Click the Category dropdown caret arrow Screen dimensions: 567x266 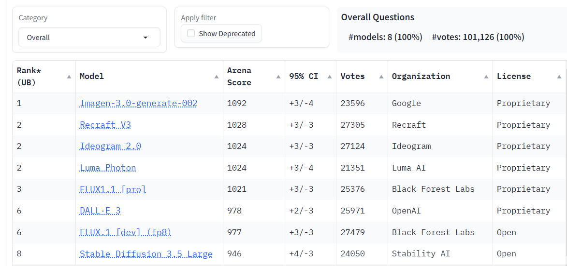(145, 38)
